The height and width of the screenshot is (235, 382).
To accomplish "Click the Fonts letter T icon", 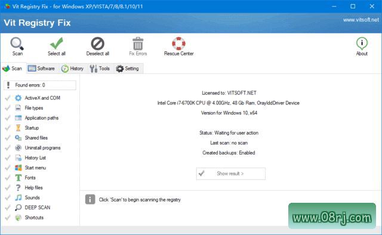I will 18,178.
